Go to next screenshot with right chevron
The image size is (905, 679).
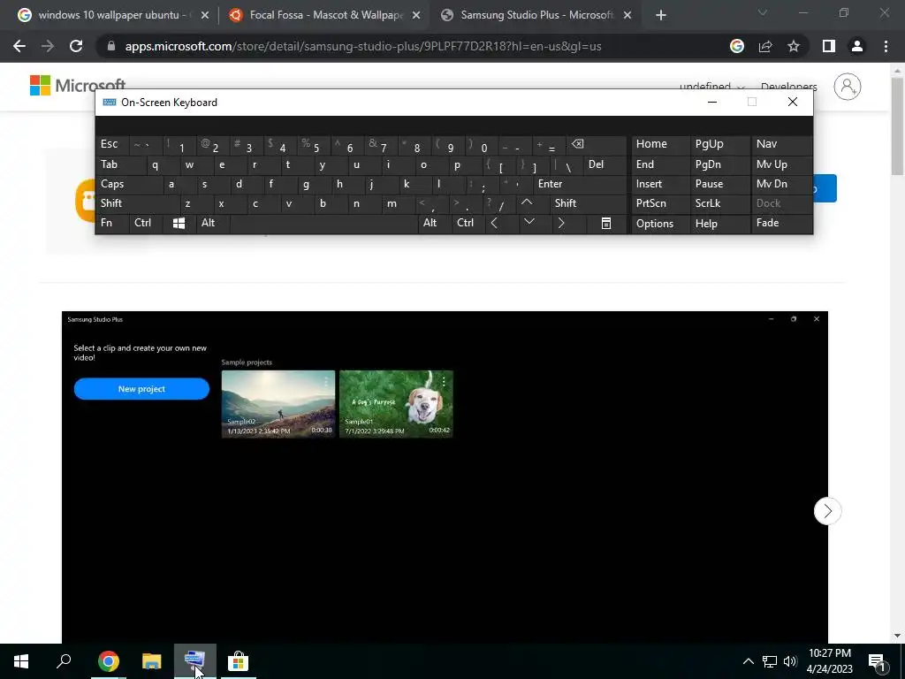(827, 511)
